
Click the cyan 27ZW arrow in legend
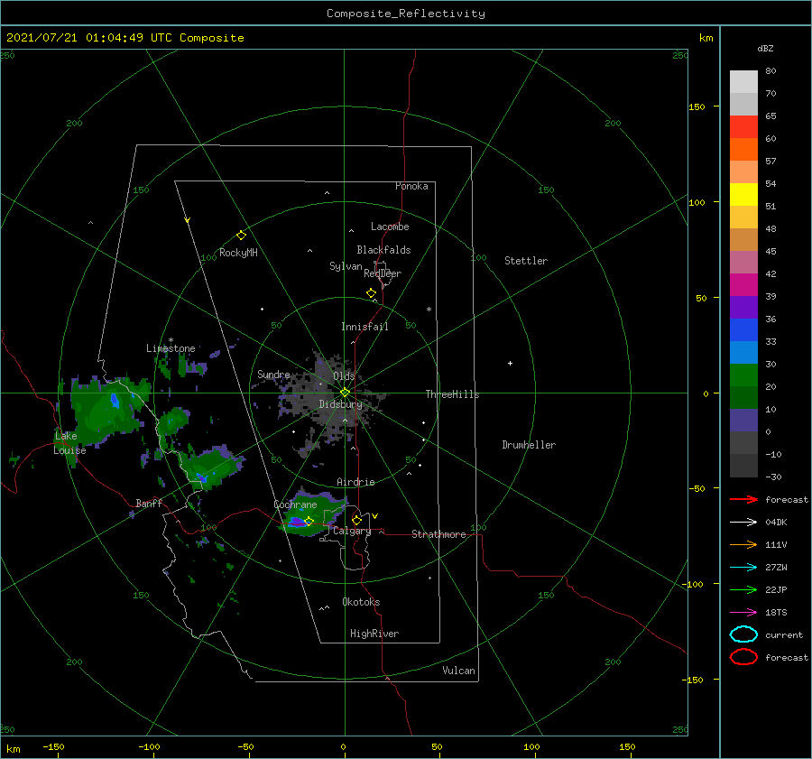[x=743, y=568]
